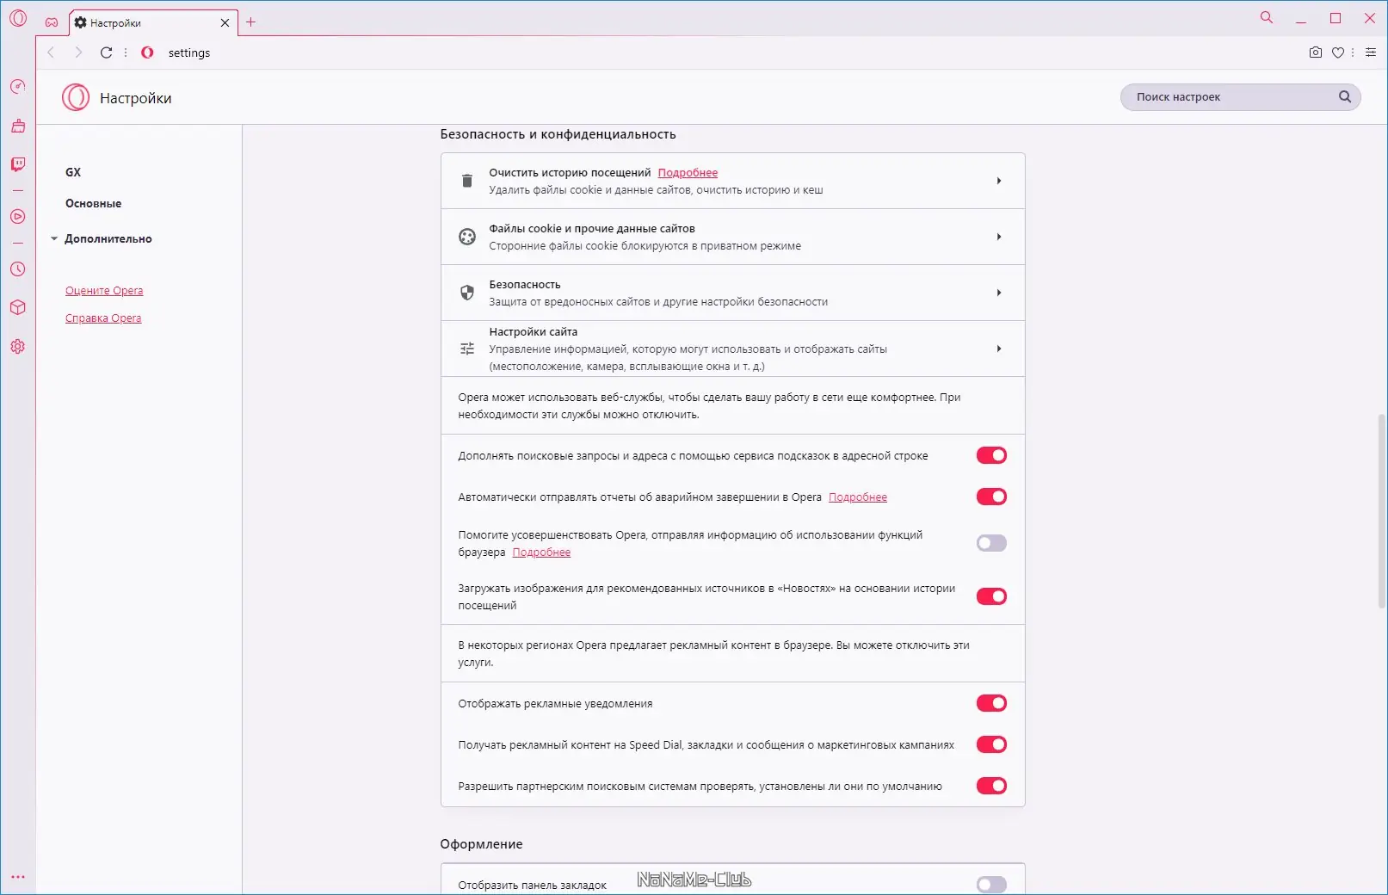This screenshot has height=895, width=1388.
Task: Select the Основные settings category
Action: [x=92, y=203]
